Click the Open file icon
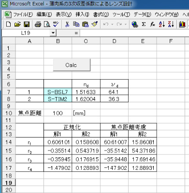 (17, 24)
